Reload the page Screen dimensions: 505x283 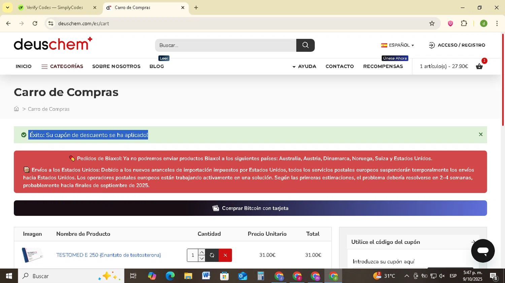click(x=35, y=23)
